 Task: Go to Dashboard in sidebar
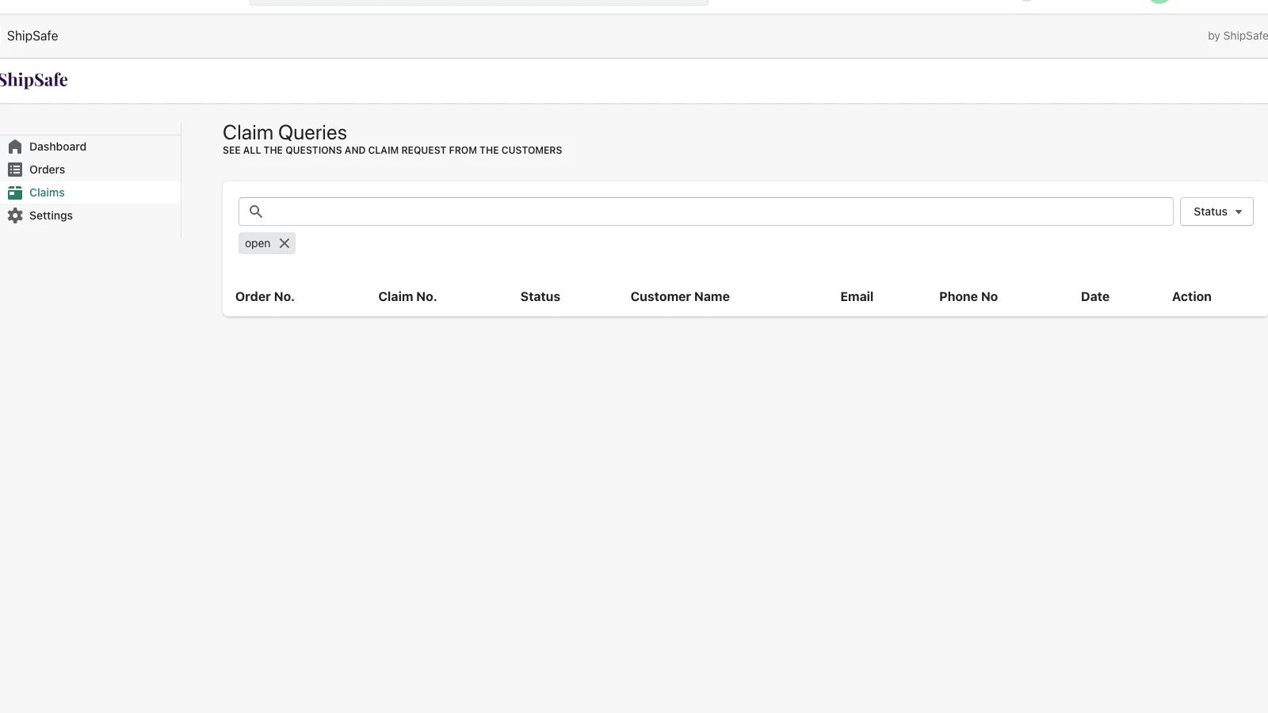point(58,147)
